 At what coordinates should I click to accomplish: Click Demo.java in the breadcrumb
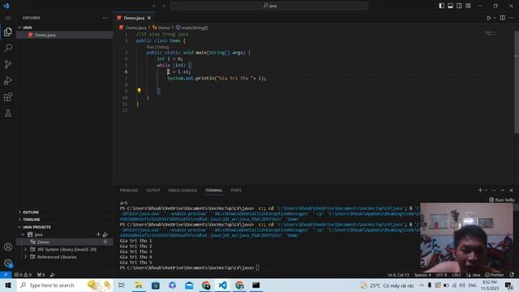pyautogui.click(x=136, y=28)
